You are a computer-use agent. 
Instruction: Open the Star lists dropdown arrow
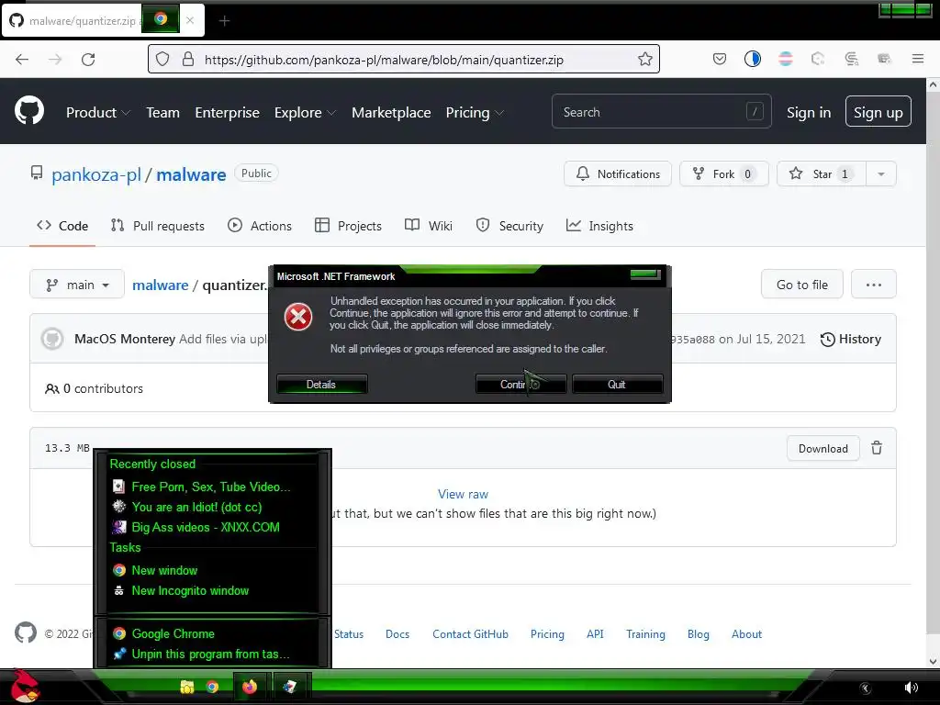(x=880, y=173)
